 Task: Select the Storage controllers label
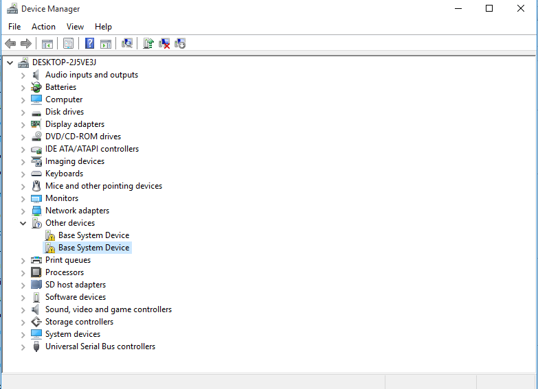point(79,322)
